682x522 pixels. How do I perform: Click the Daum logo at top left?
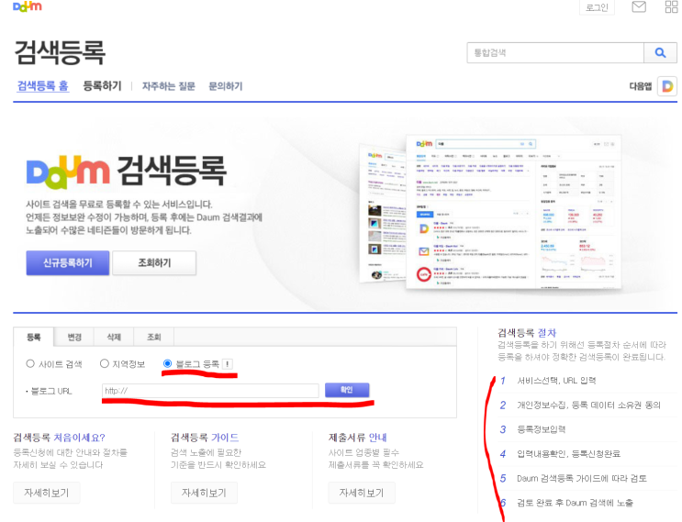point(28,6)
